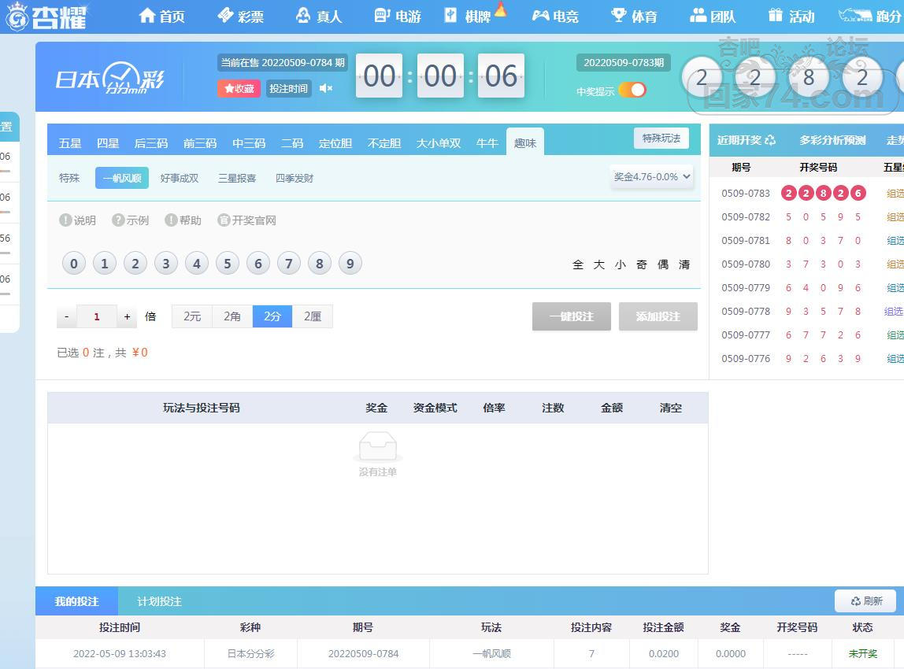Toggle the 中奖提示 switch
The width and height of the screenshot is (904, 669).
coord(632,90)
